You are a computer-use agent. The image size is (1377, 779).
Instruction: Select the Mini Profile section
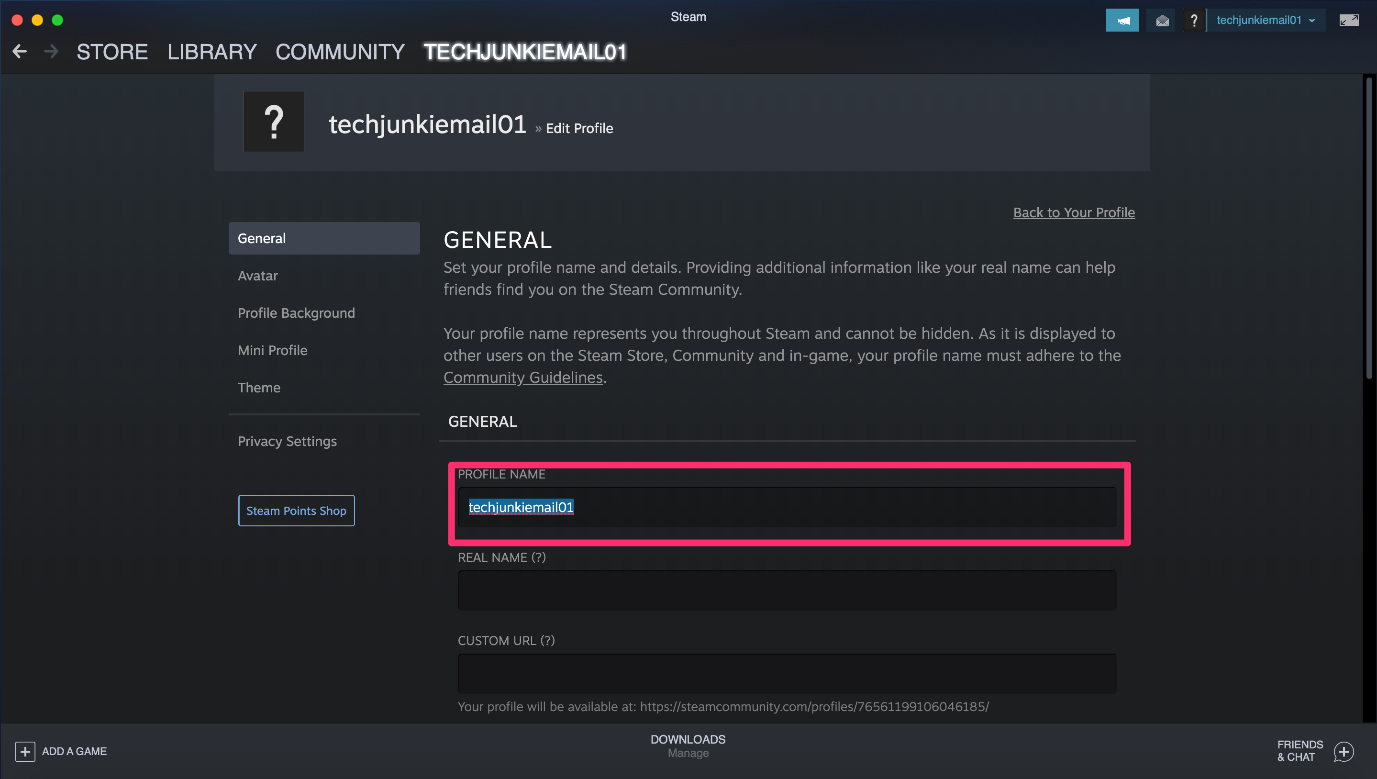pyautogui.click(x=272, y=350)
